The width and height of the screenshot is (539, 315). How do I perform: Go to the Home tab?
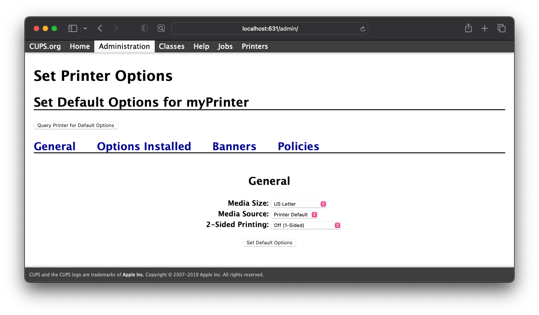point(80,46)
